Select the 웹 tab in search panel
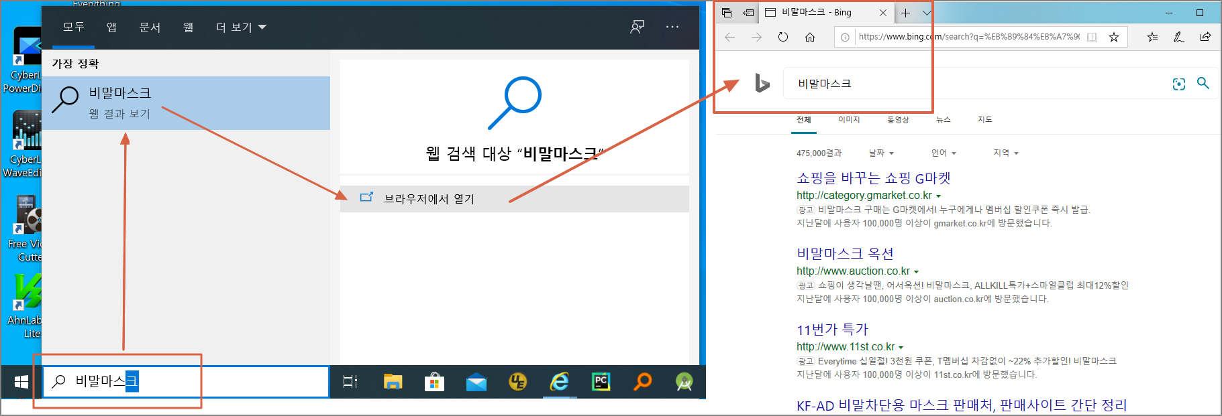1222x416 pixels. click(189, 27)
